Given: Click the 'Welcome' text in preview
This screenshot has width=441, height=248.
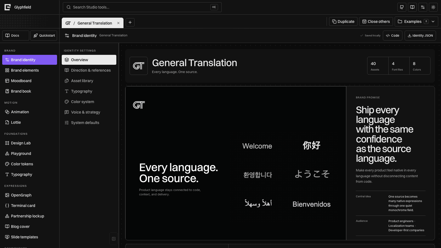Looking at the screenshot, I should click(257, 146).
